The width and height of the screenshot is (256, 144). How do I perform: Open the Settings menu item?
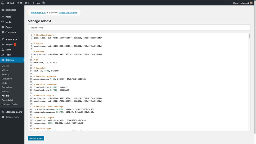pos(9,60)
